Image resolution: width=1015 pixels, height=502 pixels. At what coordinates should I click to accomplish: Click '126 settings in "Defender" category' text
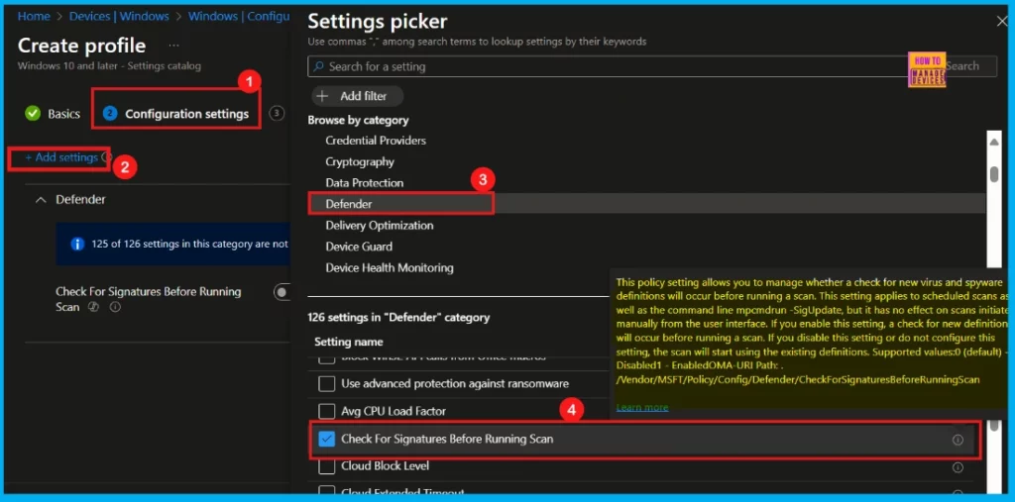pyautogui.click(x=398, y=318)
